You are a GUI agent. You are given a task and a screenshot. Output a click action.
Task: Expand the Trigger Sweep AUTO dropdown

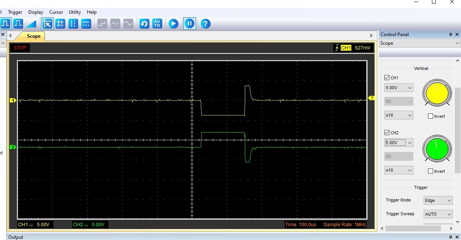[438, 214]
